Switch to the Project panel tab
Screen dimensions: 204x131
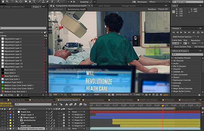tap(37, 7)
